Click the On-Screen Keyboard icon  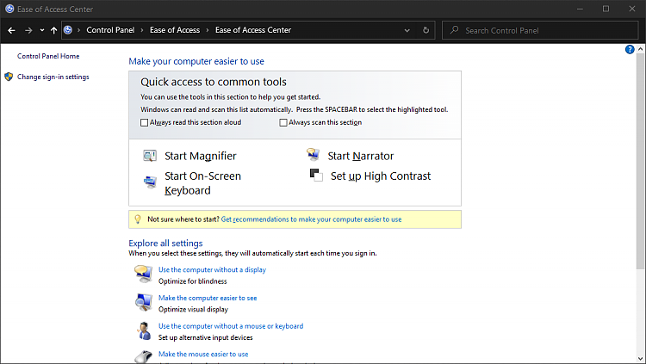[x=150, y=182]
